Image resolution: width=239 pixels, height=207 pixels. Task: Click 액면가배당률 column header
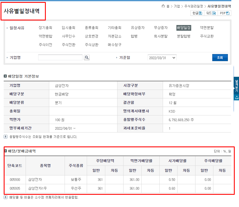(x=141, y=161)
